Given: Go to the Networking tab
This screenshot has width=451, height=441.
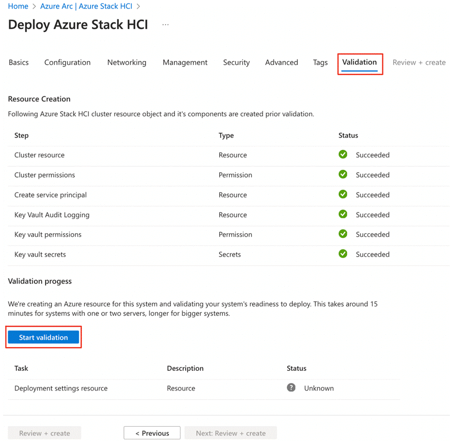Looking at the screenshot, I should coord(127,62).
